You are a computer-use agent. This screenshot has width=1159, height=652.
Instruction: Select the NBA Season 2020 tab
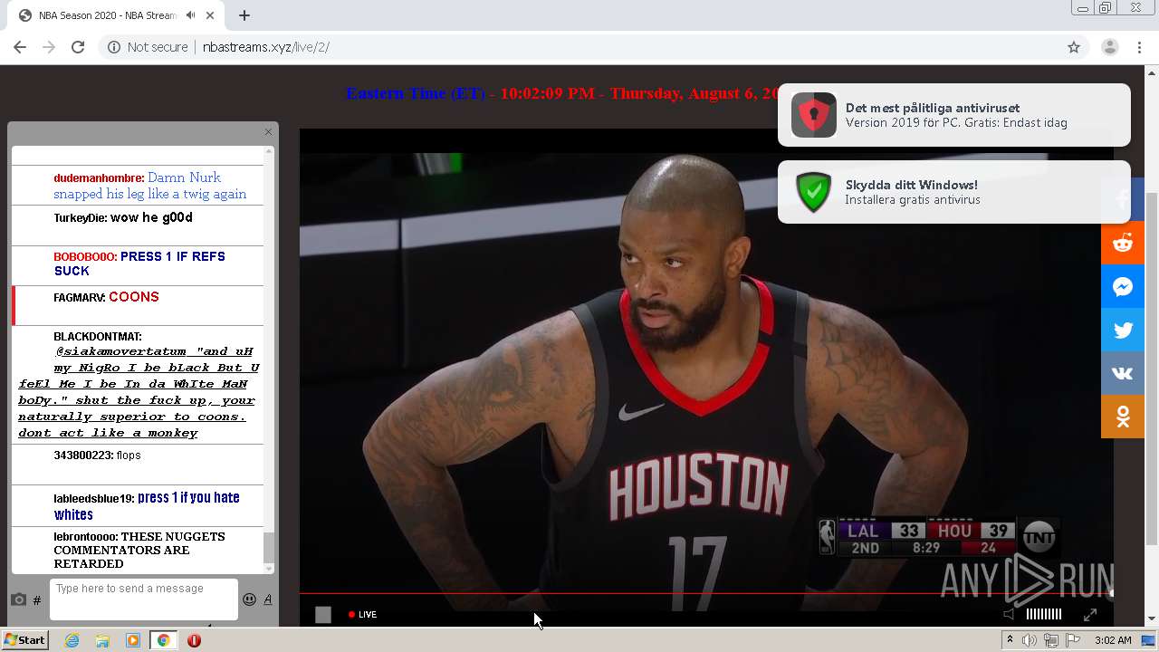[x=115, y=15]
